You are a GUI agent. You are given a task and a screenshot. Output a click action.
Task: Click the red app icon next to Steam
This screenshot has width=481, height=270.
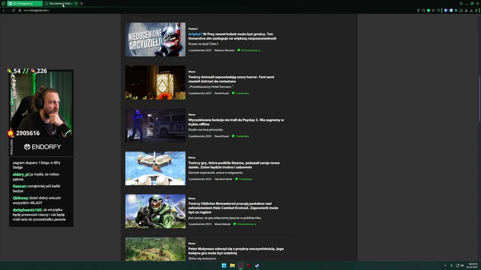[249, 265]
